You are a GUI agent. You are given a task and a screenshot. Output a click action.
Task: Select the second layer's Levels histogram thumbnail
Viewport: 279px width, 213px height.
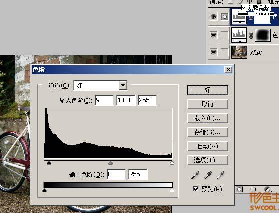[x=239, y=35]
